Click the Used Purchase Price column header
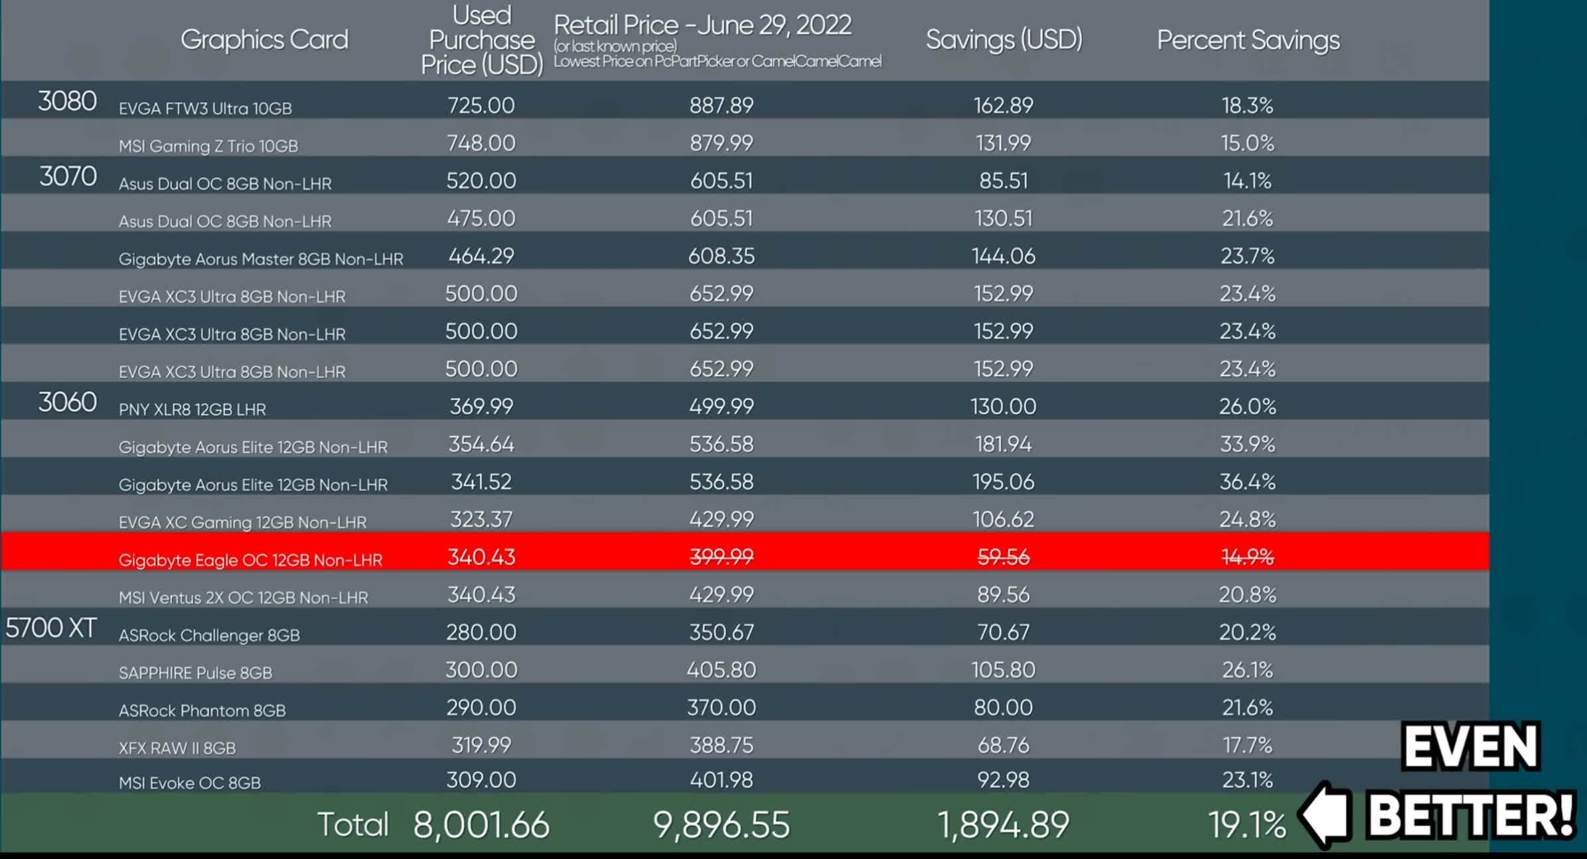Image resolution: width=1587 pixels, height=859 pixels. (482, 40)
